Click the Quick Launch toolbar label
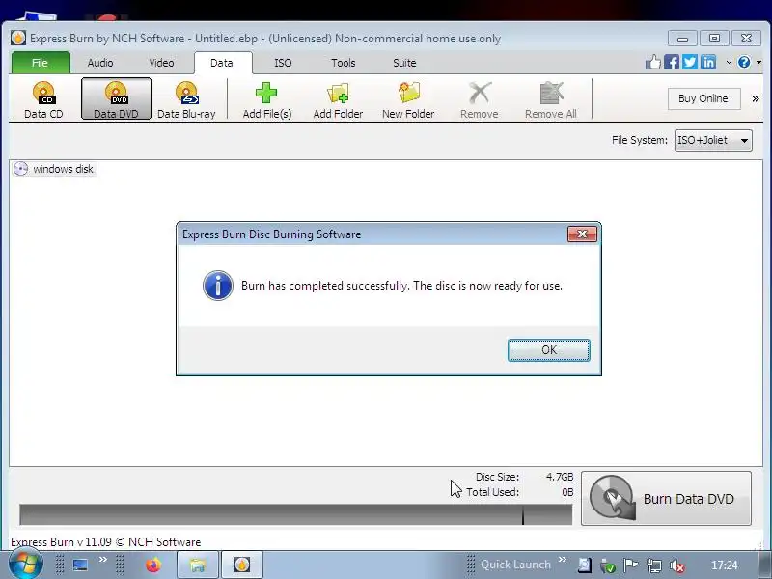 pos(515,565)
